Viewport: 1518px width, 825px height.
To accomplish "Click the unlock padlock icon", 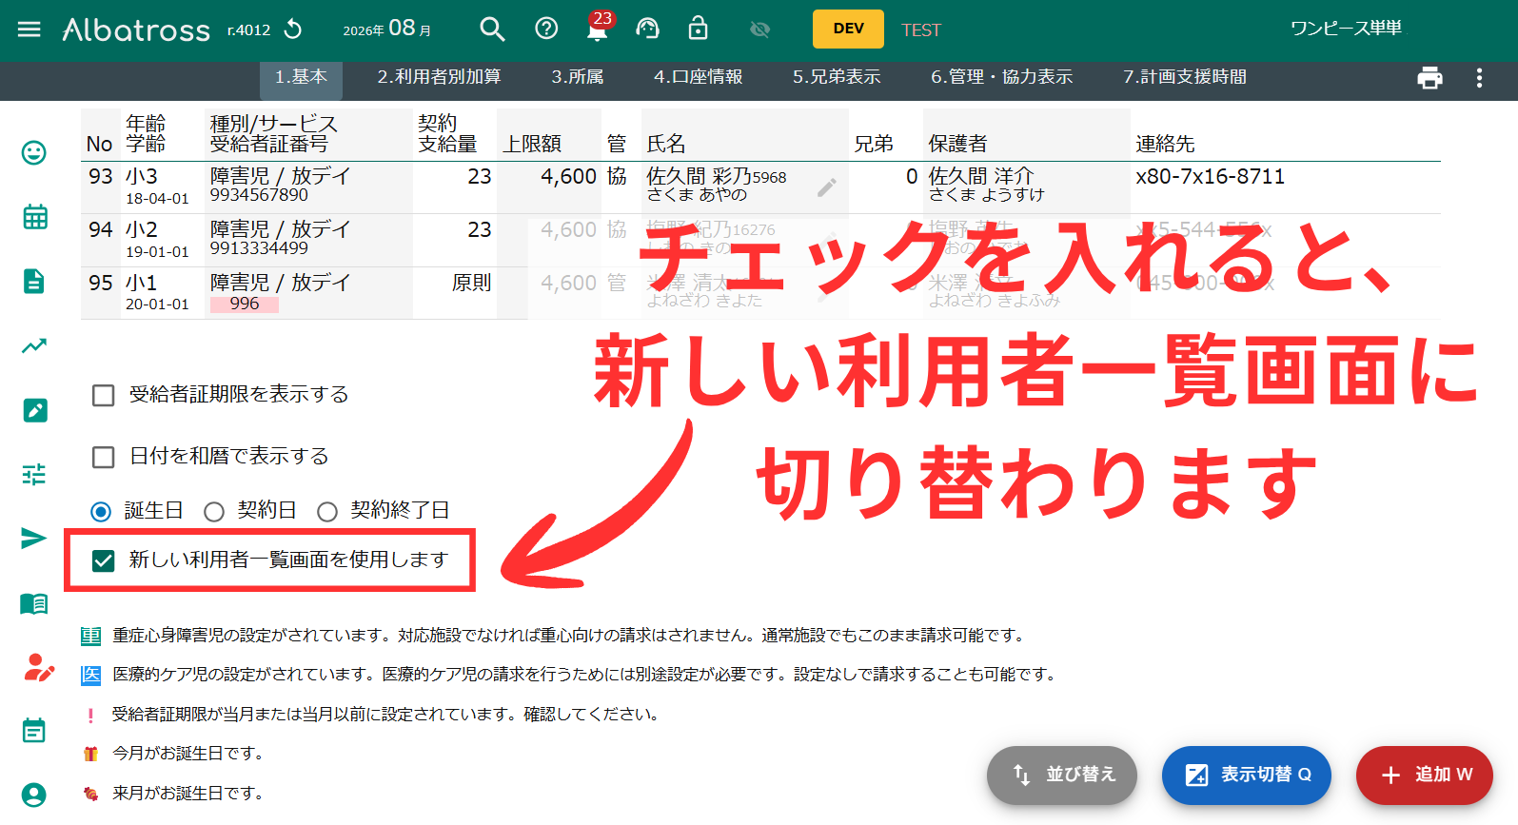I will (698, 29).
